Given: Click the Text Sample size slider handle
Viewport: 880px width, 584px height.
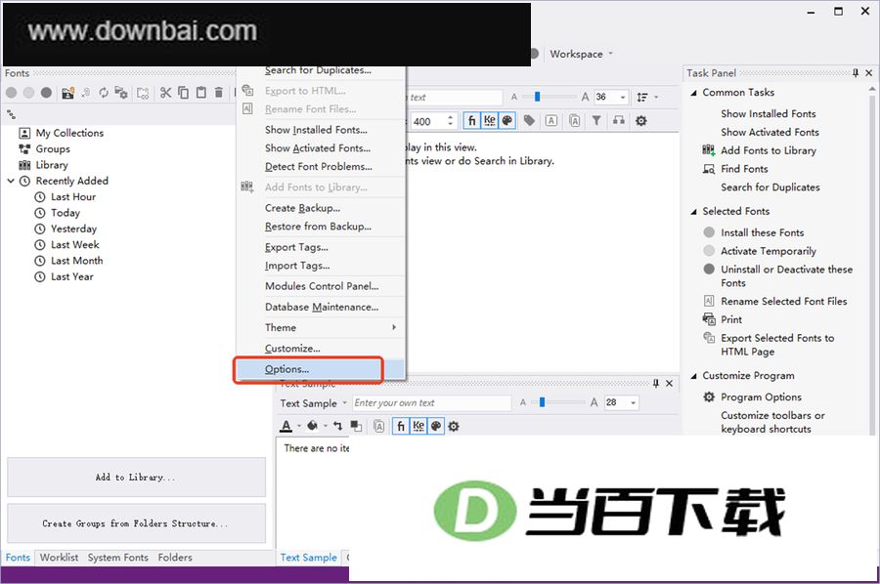Looking at the screenshot, I should 542,402.
